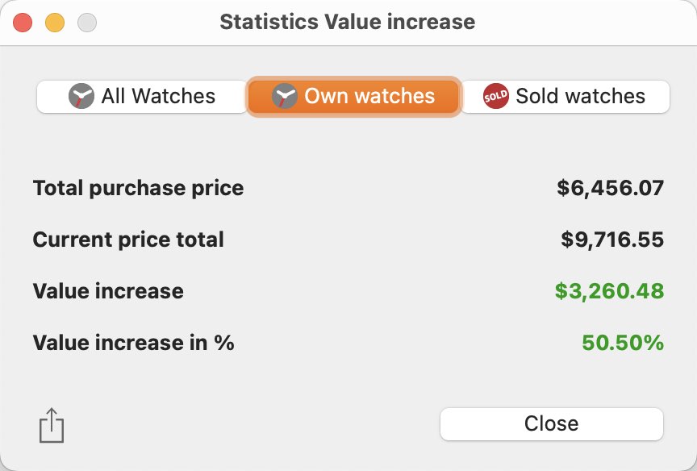
Task: Click the red SOLD badge icon
Action: coord(496,96)
